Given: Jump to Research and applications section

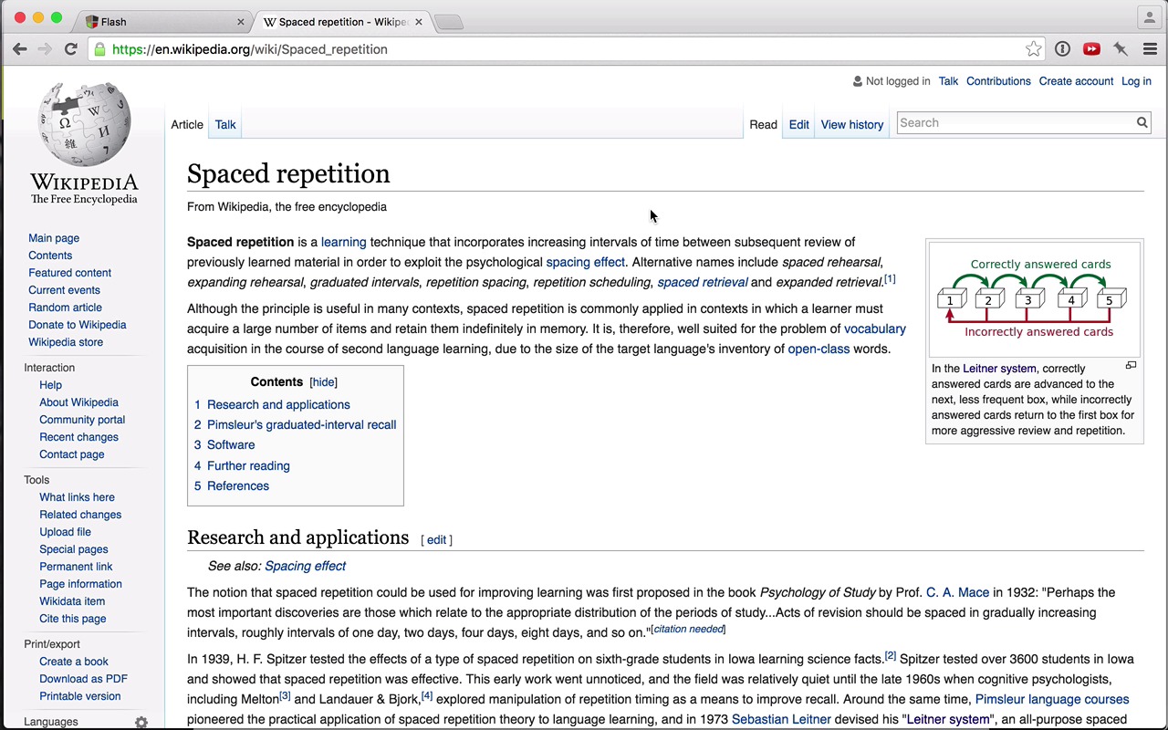Looking at the screenshot, I should (278, 404).
